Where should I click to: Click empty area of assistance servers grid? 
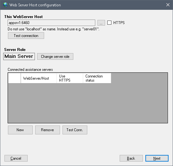(88, 103)
